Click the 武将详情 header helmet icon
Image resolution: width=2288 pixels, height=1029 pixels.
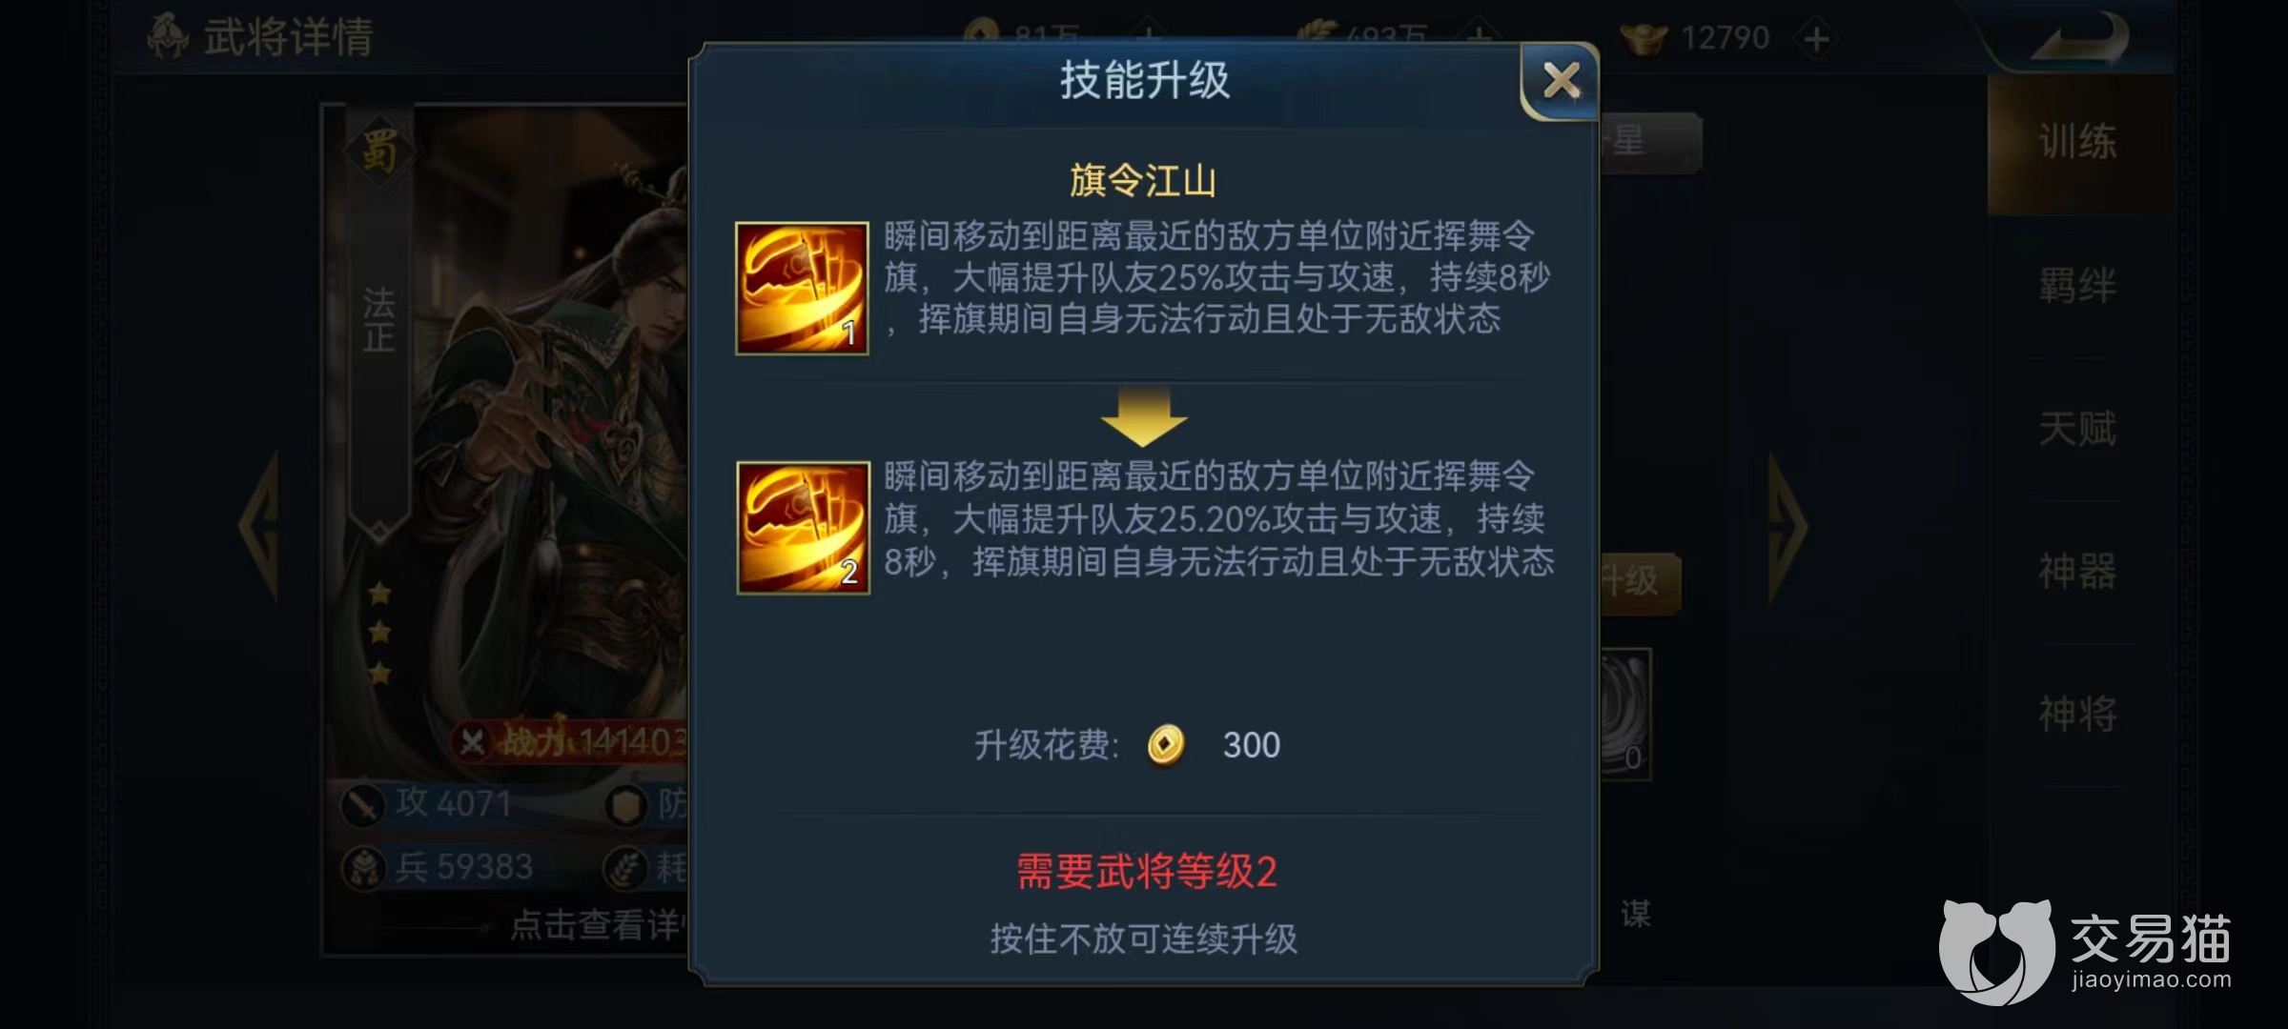(168, 37)
